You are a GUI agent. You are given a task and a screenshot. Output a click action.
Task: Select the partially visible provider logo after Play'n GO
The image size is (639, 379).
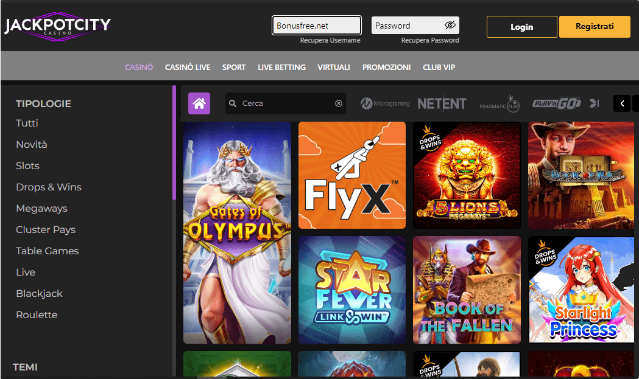coord(594,104)
